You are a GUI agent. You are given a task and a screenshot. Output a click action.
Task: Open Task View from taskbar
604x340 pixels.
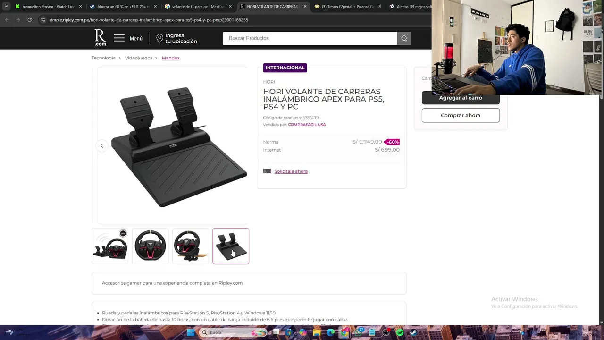point(276,332)
